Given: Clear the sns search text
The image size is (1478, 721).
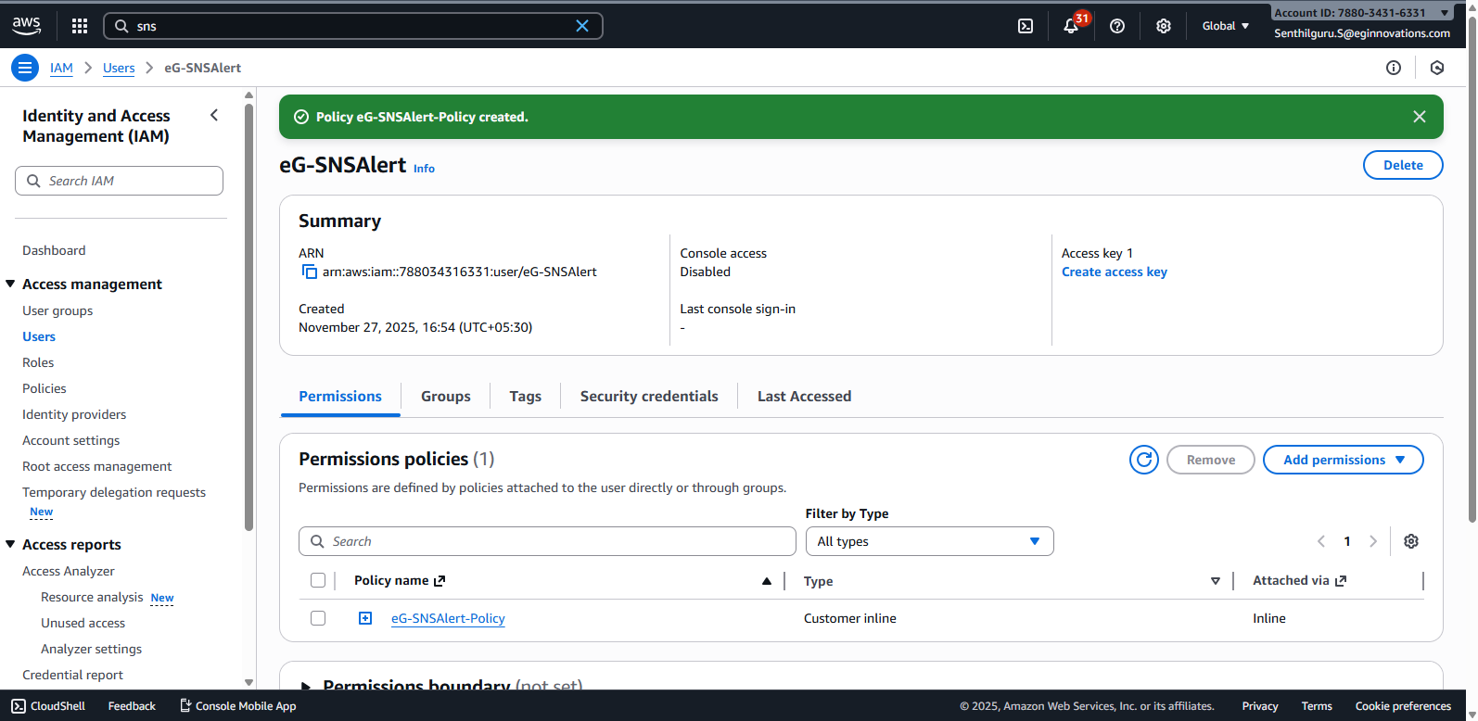Looking at the screenshot, I should pyautogui.click(x=582, y=26).
